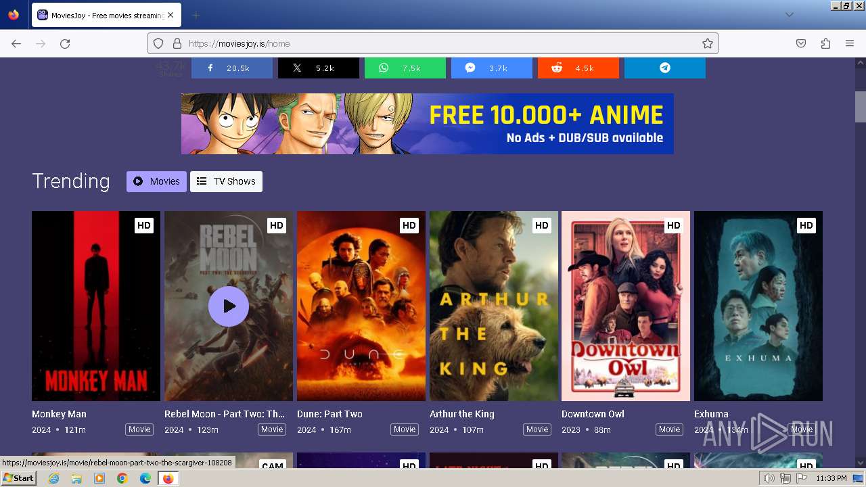The image size is (866, 487).
Task: Open the Free 10.000+ Anime banner
Action: point(427,124)
